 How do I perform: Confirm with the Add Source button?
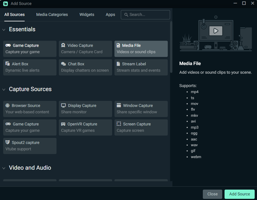click(239, 194)
